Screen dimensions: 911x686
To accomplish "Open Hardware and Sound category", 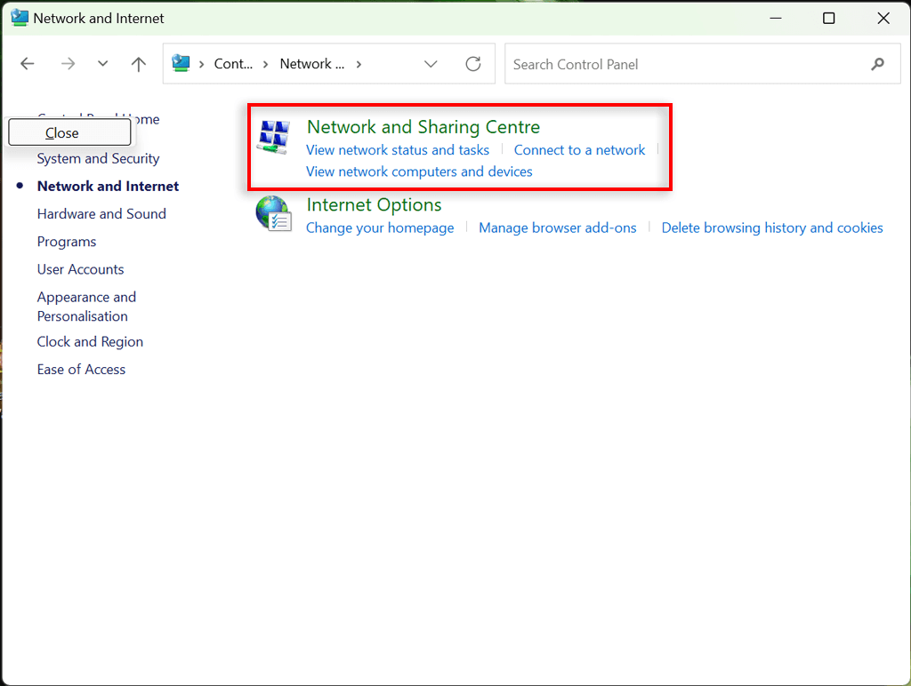I will coord(101,214).
